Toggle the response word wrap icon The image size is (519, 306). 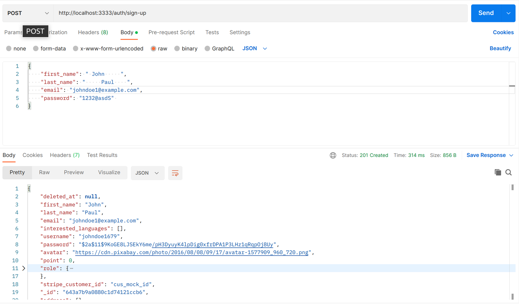tap(175, 173)
